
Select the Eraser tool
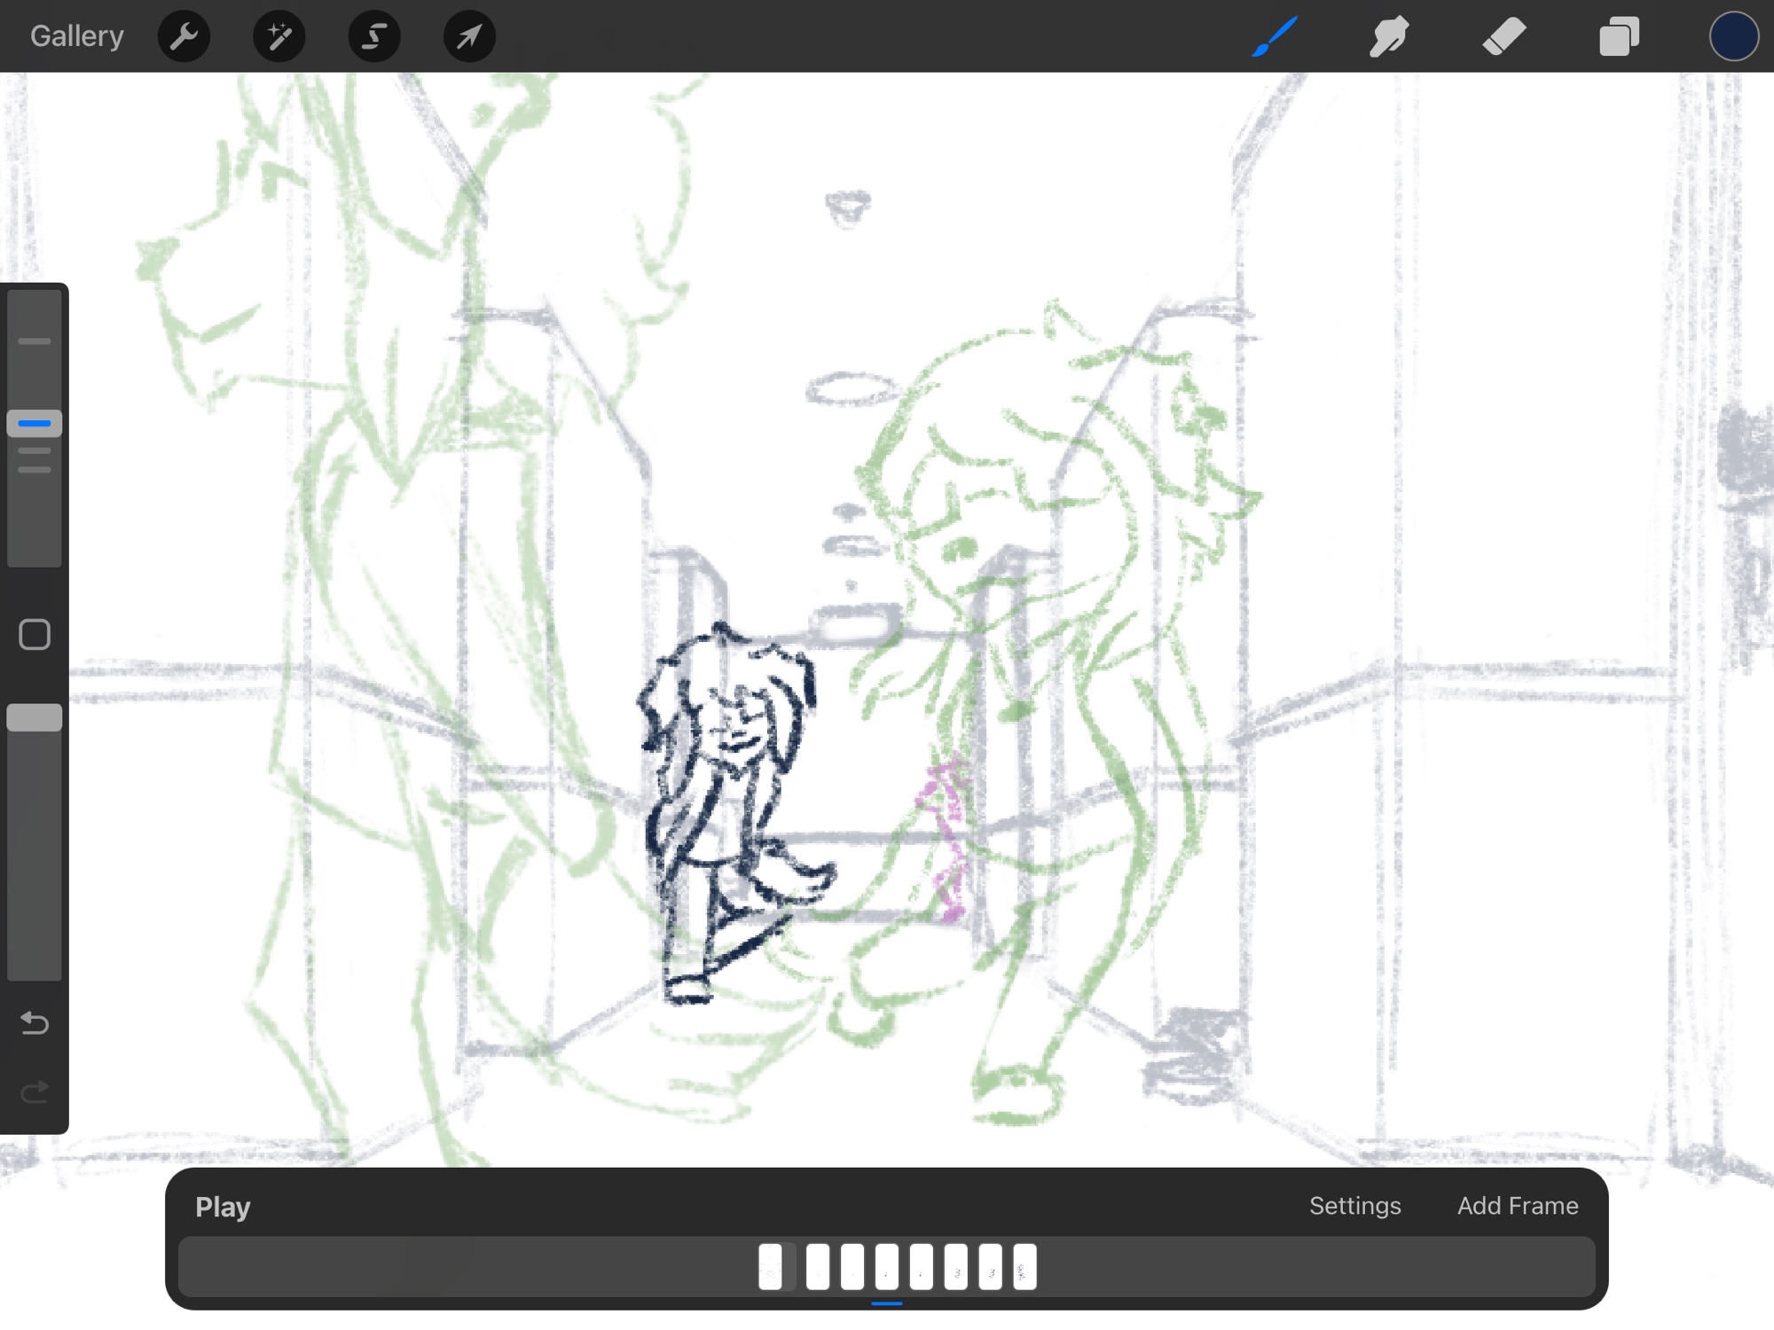click(1503, 36)
